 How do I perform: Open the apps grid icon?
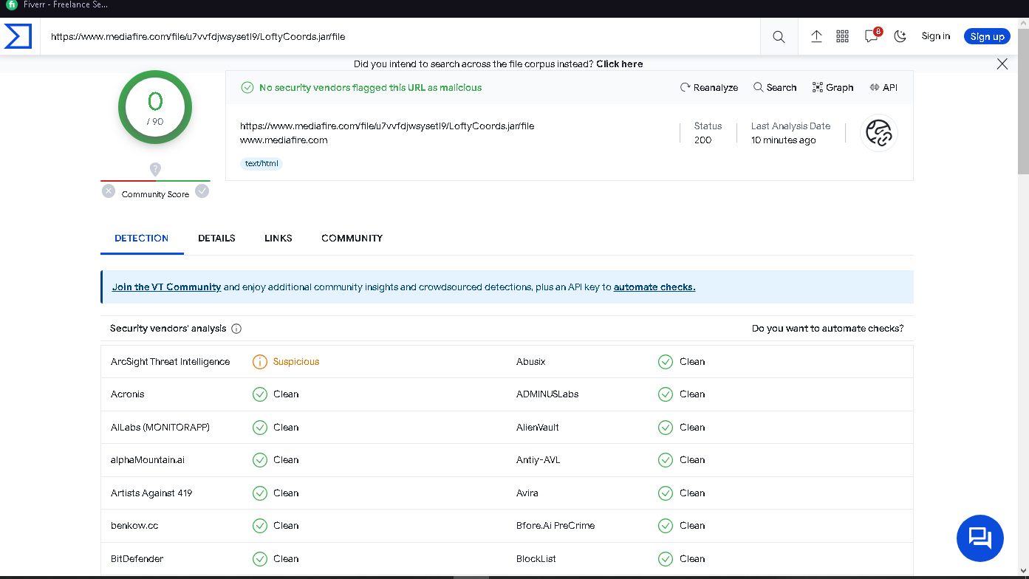tap(842, 36)
